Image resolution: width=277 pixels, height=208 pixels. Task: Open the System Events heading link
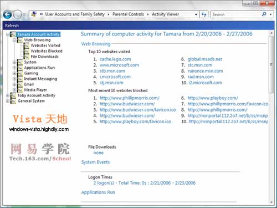click(95, 162)
